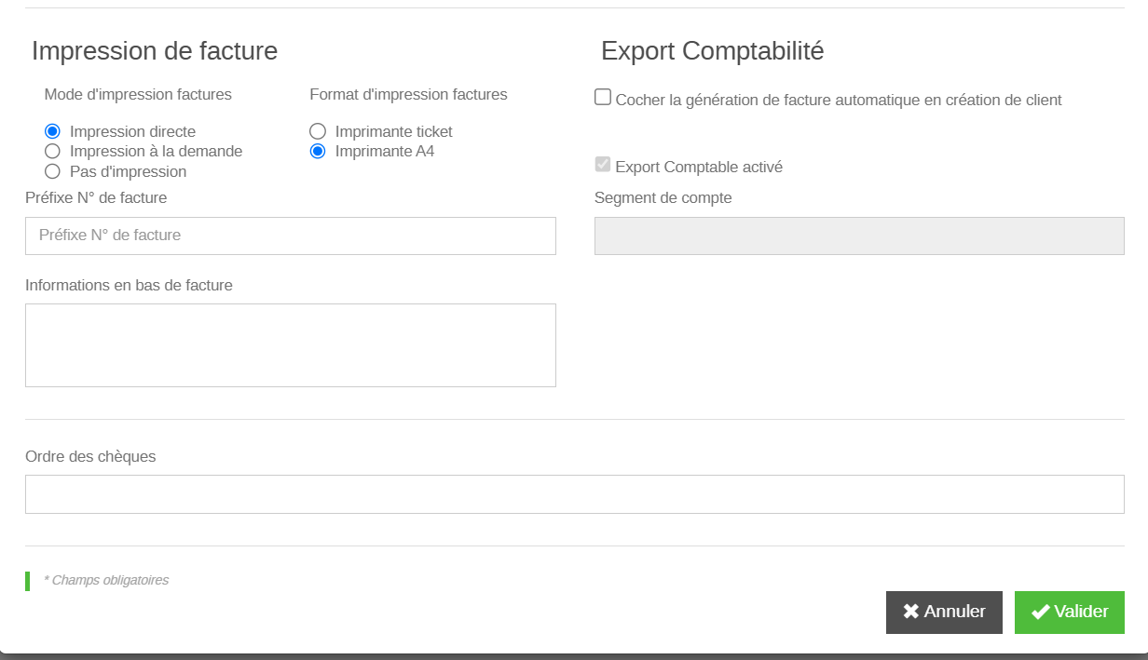Pick Imprimante ticket as print format
The image size is (1148, 660).
[x=318, y=131]
